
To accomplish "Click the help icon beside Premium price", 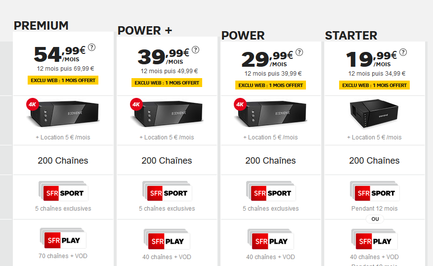I will point(92,47).
